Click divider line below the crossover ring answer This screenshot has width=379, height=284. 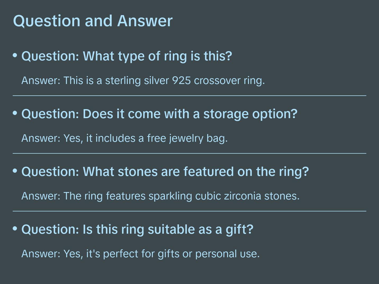189,95
